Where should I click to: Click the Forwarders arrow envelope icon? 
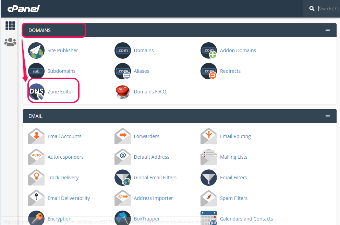coord(122,136)
